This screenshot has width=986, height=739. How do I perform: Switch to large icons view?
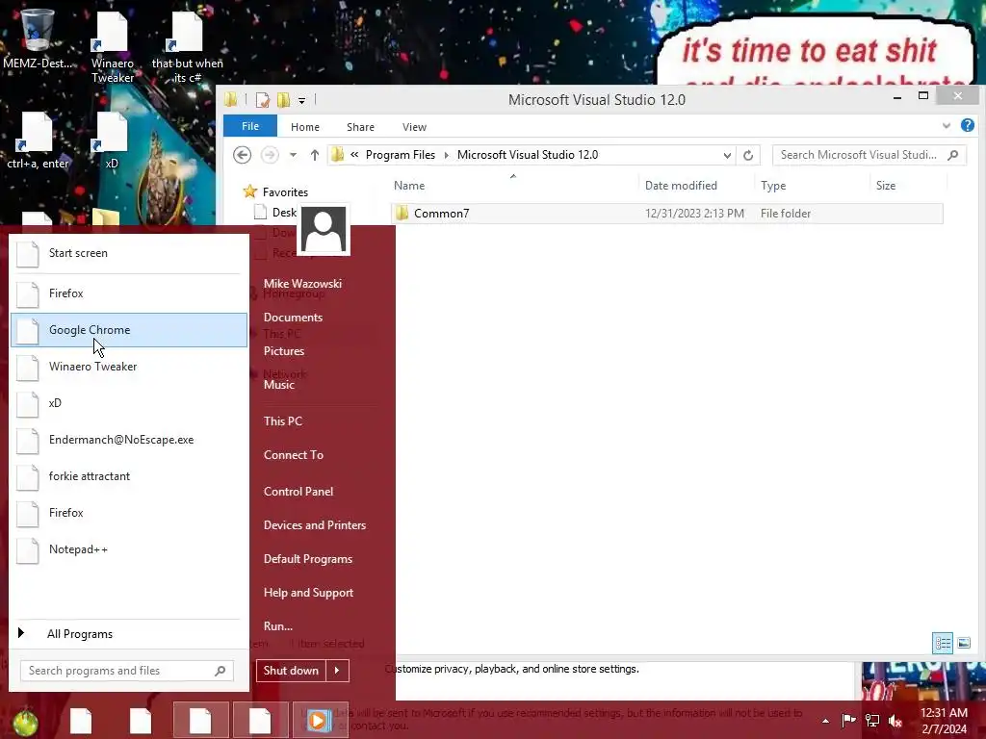(x=963, y=643)
